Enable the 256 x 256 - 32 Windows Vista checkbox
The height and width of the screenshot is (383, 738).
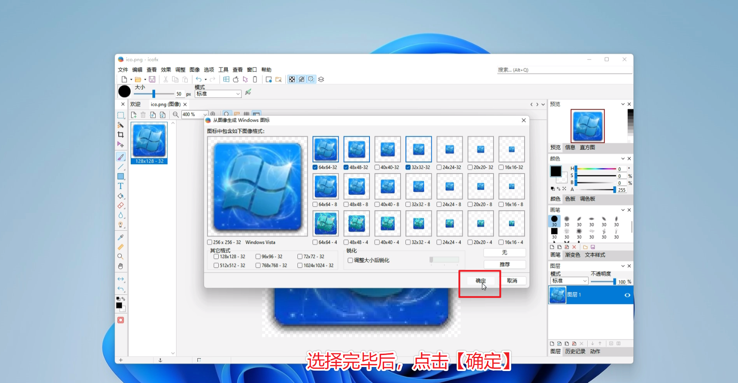pos(210,242)
